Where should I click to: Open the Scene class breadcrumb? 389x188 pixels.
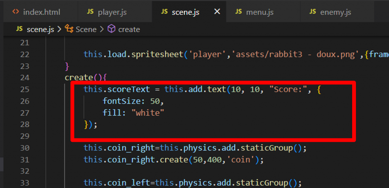click(86, 30)
